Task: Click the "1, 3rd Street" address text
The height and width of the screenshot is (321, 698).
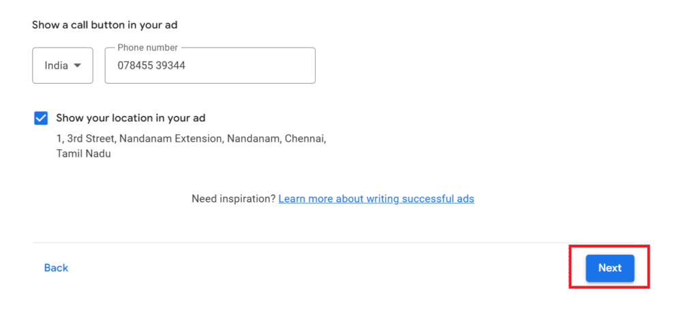Action: point(87,138)
